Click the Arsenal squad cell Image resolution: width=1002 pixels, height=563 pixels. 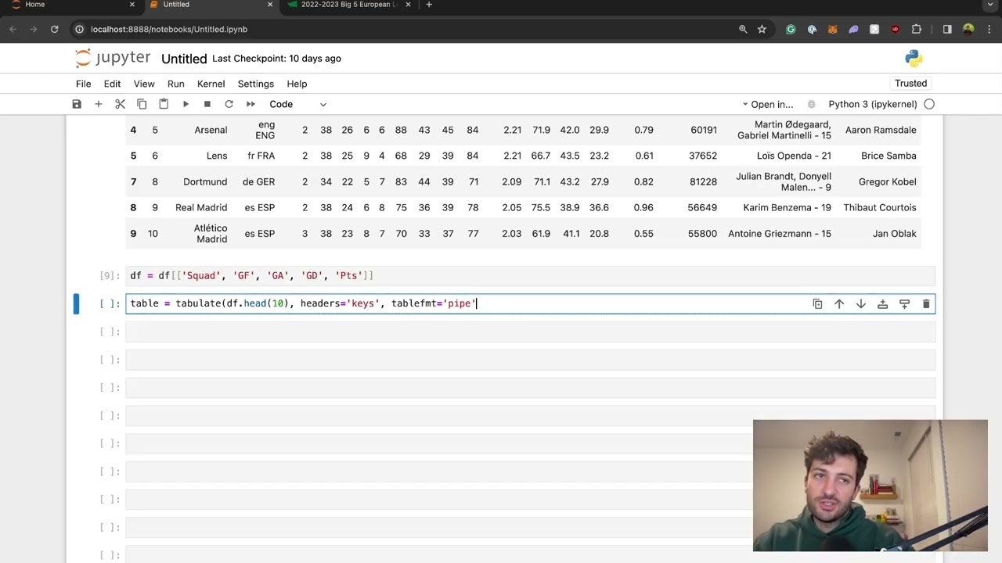click(211, 130)
